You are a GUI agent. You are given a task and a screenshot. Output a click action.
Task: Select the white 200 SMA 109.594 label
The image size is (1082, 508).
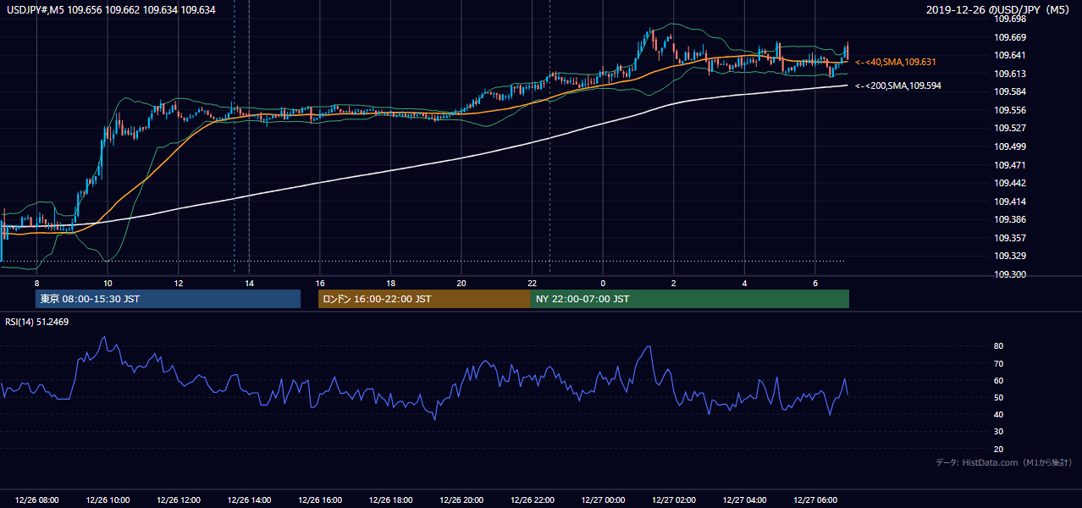(898, 86)
